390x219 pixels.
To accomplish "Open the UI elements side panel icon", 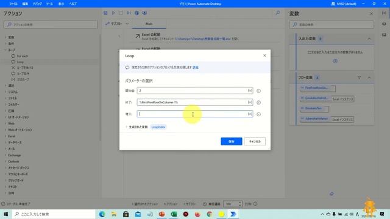I will click(384, 24).
